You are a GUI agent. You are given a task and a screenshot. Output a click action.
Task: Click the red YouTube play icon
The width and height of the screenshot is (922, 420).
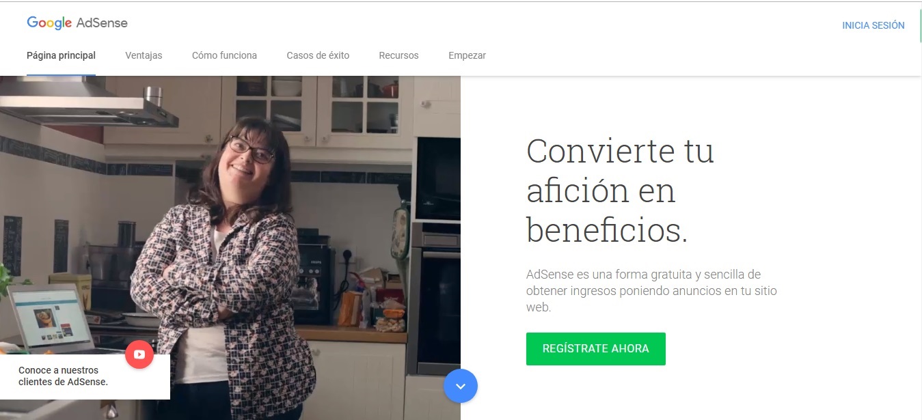[139, 354]
